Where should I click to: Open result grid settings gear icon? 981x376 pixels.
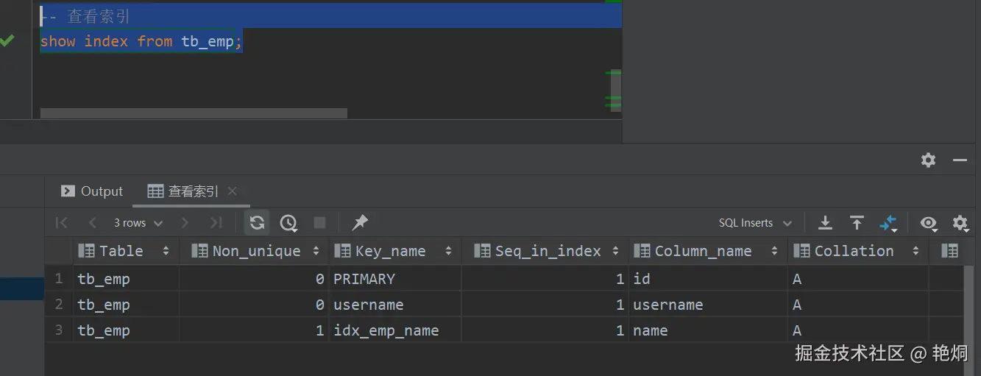(960, 223)
